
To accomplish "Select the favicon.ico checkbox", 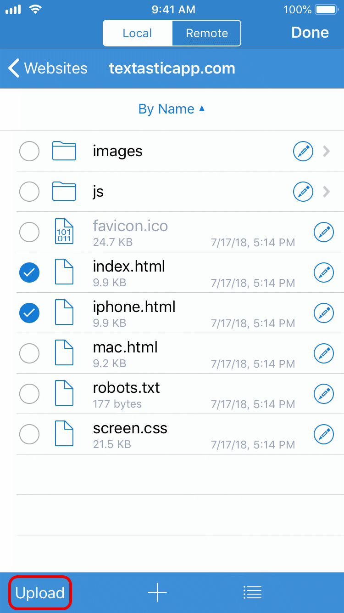I will tap(29, 232).
